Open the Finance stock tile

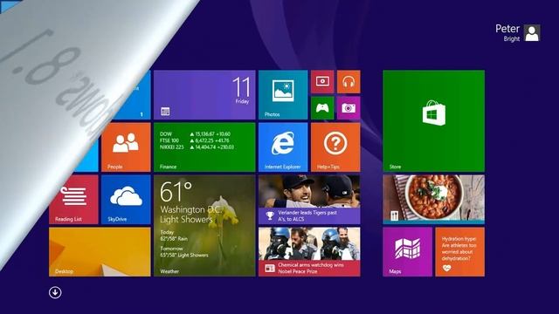(x=204, y=147)
